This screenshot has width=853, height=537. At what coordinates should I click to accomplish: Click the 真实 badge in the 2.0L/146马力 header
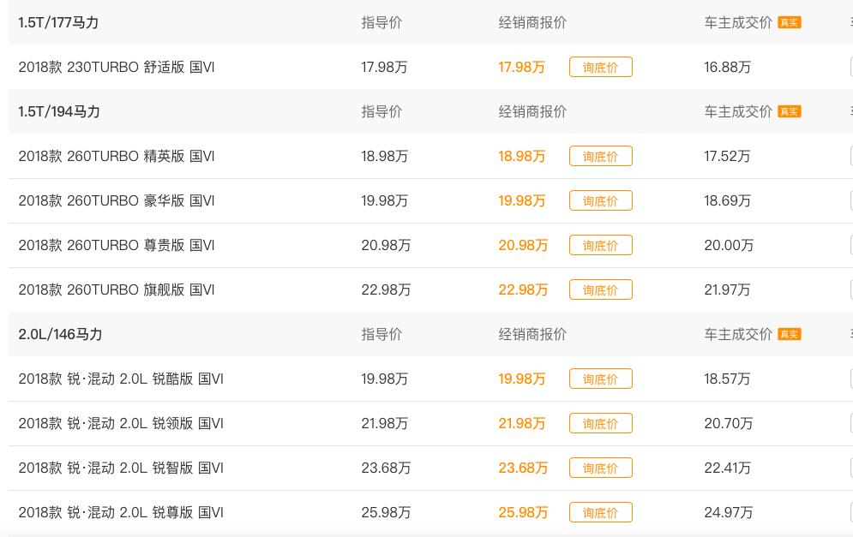(789, 335)
